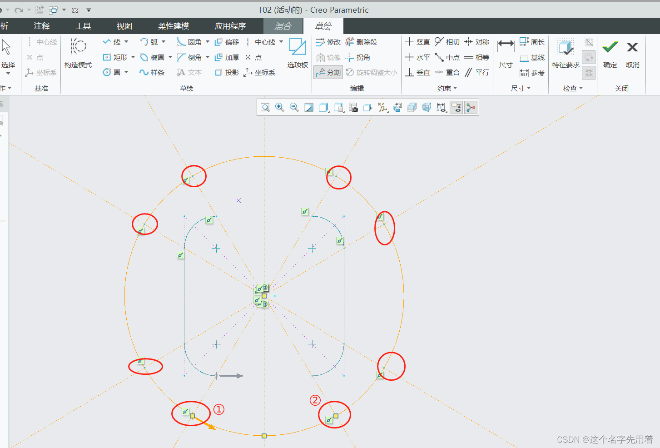The width and height of the screenshot is (660, 448).
Task: Toggle constraint display in graphics toolbar
Action: coord(456,107)
